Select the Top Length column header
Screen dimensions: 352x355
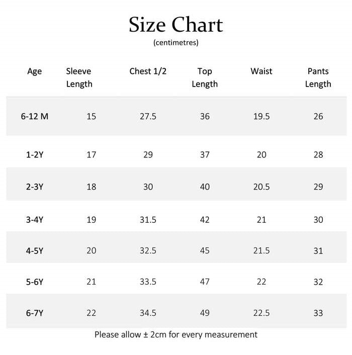click(x=205, y=77)
